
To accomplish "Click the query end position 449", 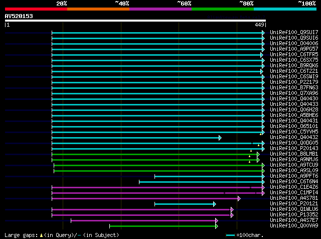I will pos(259,25).
